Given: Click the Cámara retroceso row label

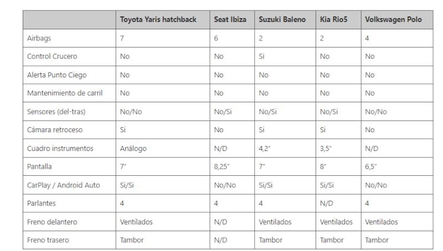Looking at the screenshot, I should pyautogui.click(x=55, y=130).
